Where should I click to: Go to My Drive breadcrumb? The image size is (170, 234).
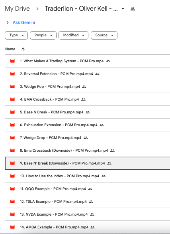coord(17,9)
